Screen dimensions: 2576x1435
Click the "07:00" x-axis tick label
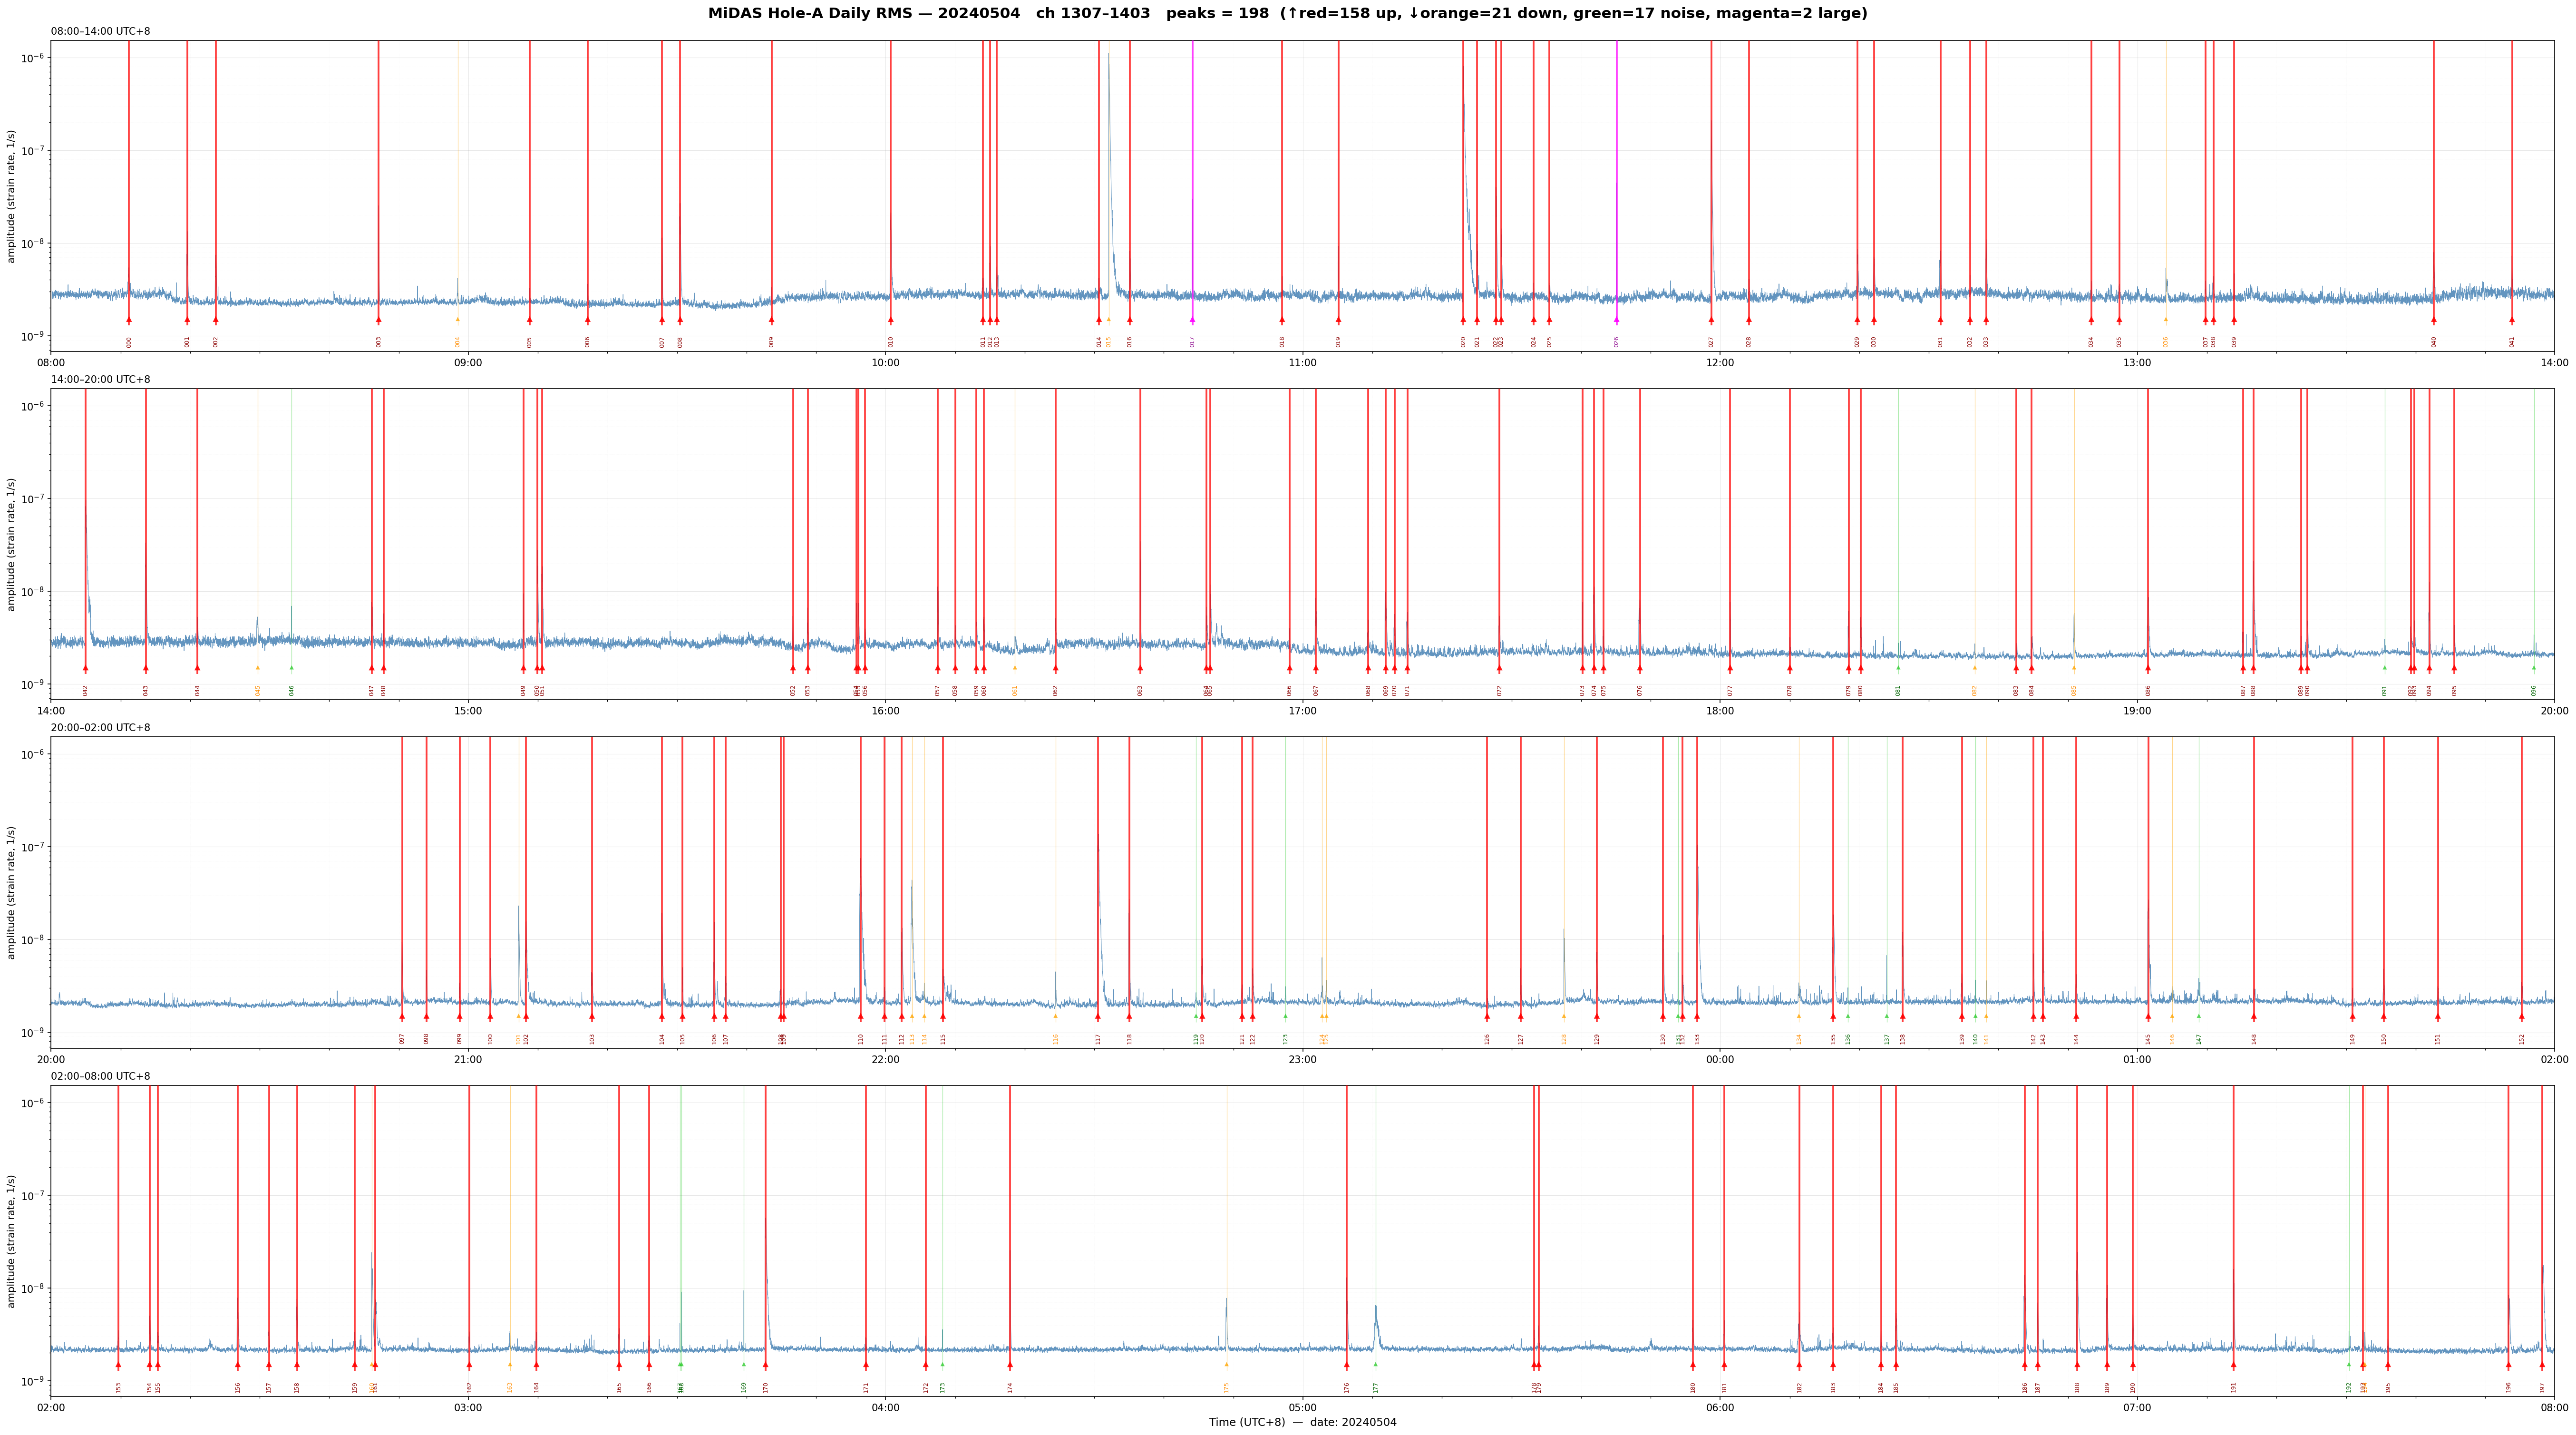2137,1408
